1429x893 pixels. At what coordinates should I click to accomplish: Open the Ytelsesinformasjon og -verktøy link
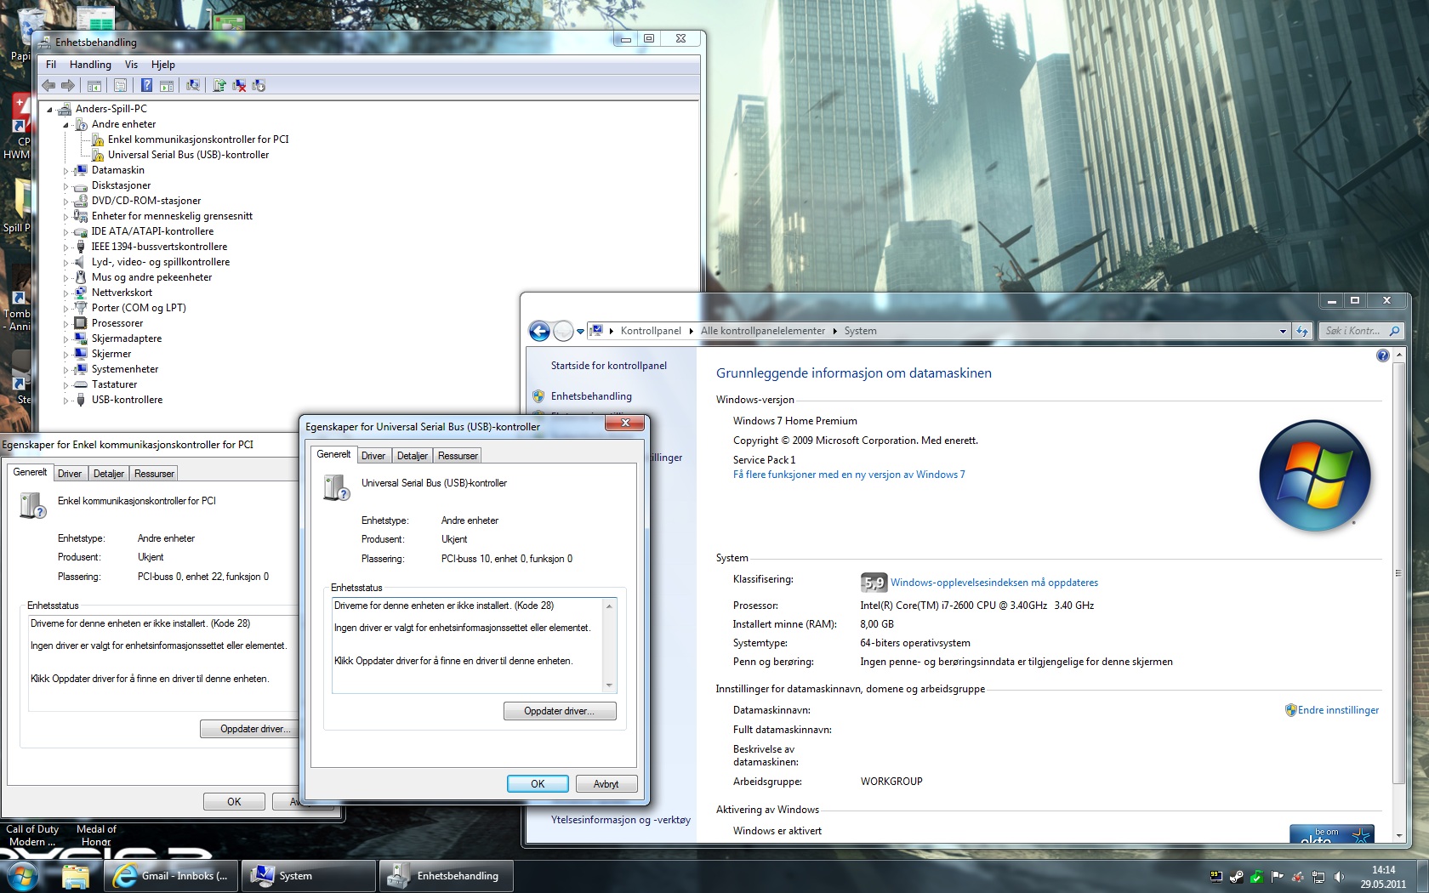[621, 820]
